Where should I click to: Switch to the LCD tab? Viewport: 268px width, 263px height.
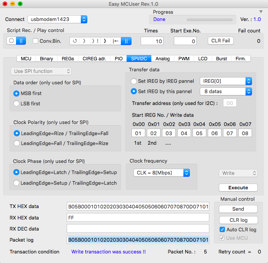(x=203, y=58)
